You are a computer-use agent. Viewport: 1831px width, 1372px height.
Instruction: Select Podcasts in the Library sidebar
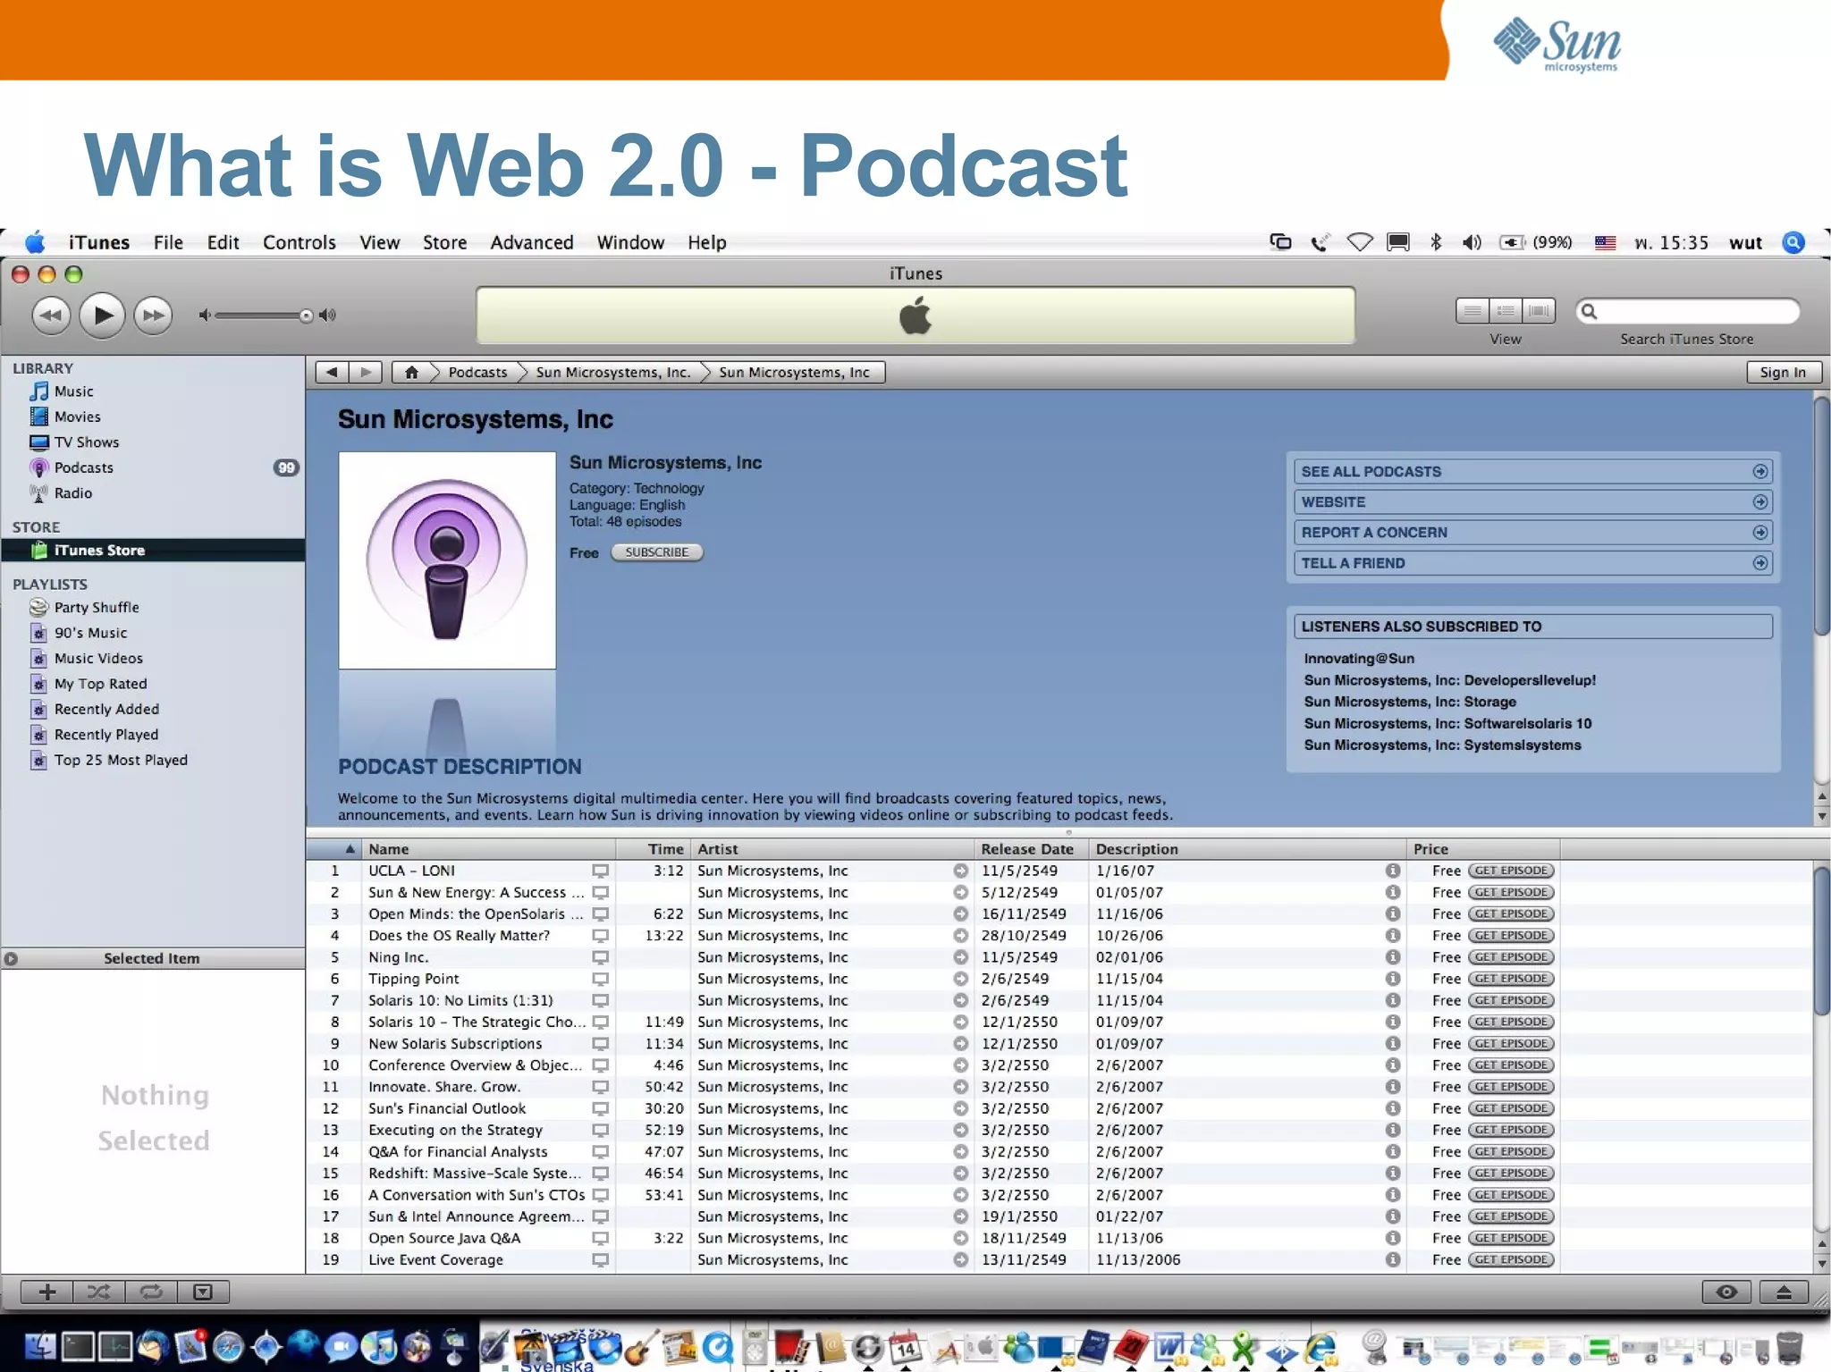[83, 467]
